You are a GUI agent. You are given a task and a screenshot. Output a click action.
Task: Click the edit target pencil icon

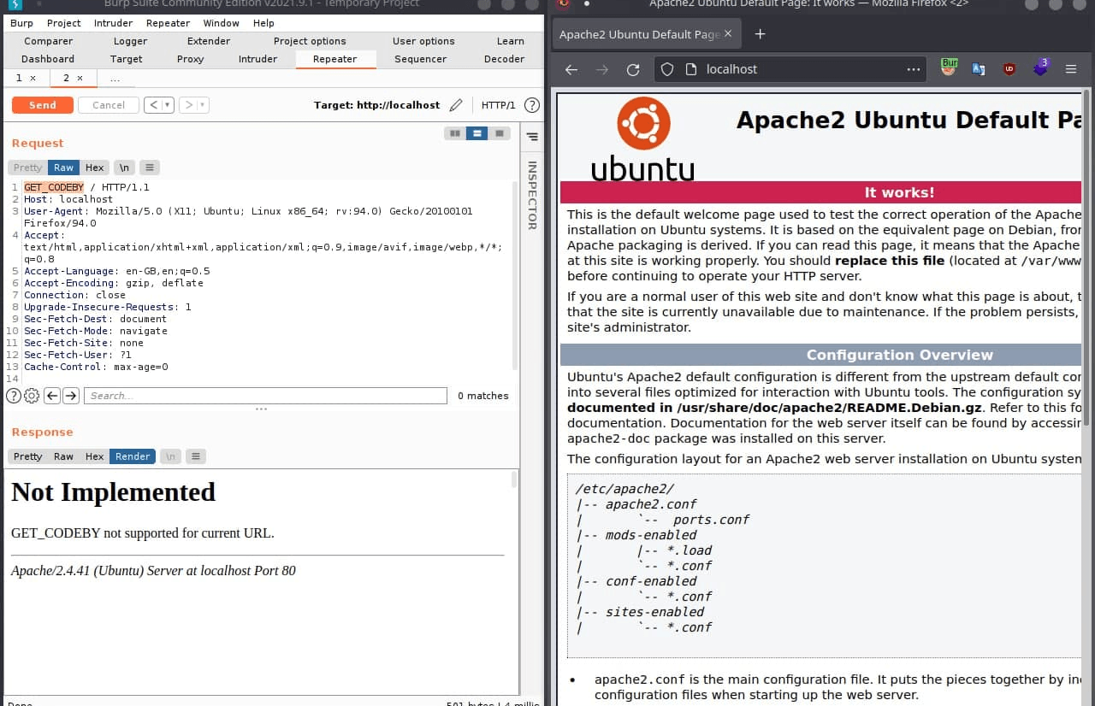coord(456,105)
